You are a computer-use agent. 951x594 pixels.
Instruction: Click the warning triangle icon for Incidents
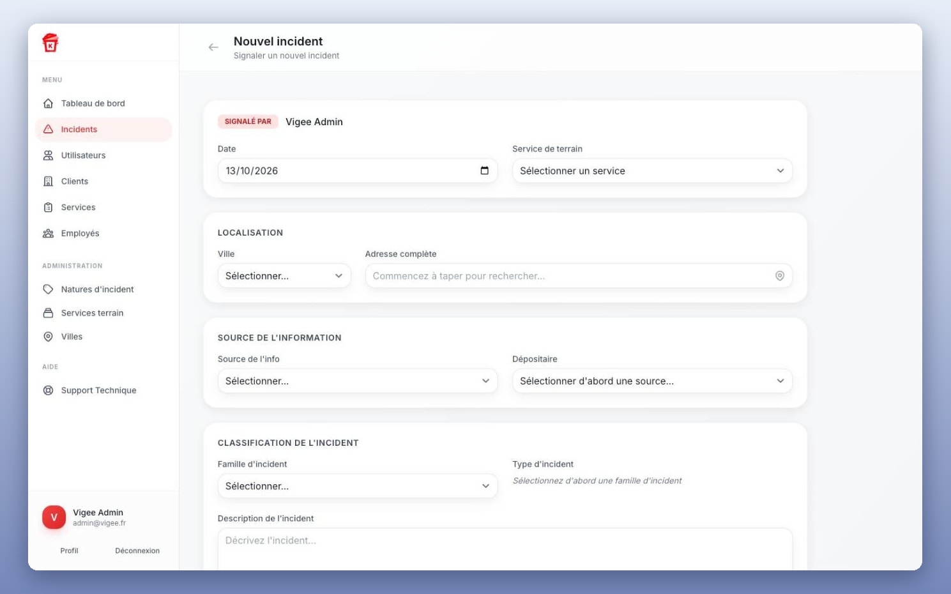[x=48, y=129]
